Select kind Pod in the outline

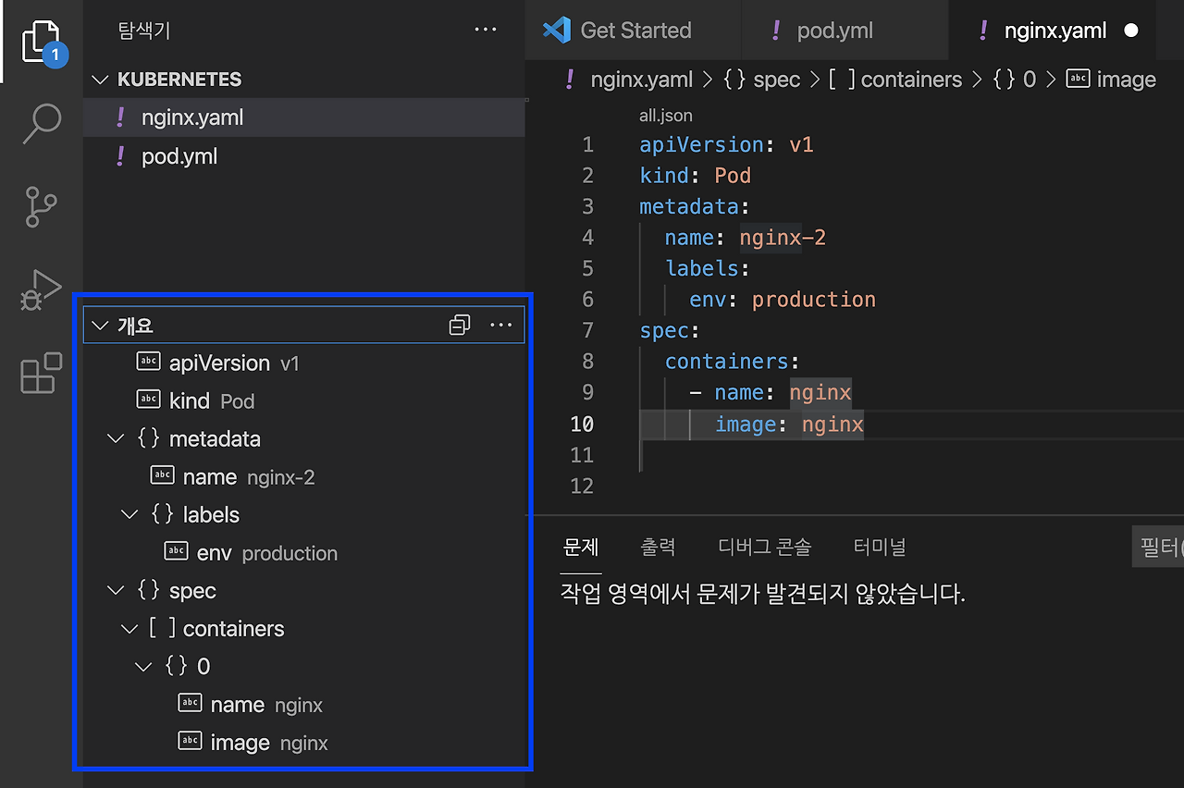303,400
